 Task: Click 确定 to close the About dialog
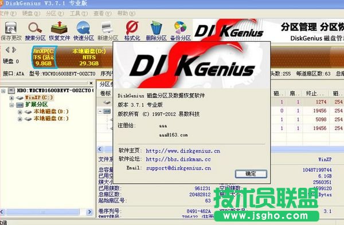click(251, 174)
